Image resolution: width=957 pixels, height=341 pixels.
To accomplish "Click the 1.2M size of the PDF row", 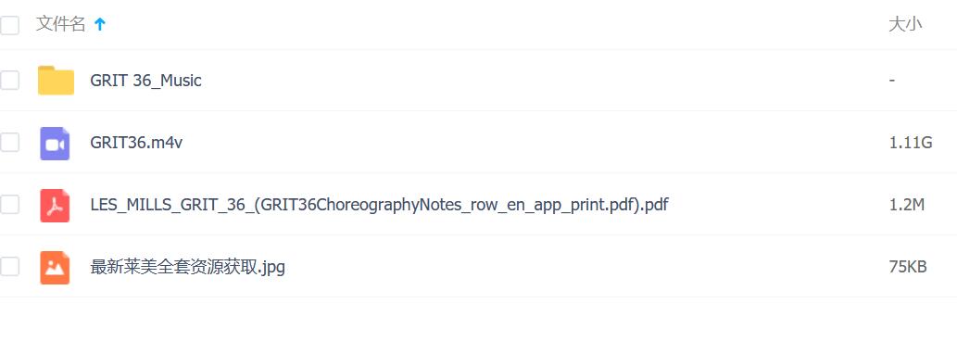I will point(907,205).
